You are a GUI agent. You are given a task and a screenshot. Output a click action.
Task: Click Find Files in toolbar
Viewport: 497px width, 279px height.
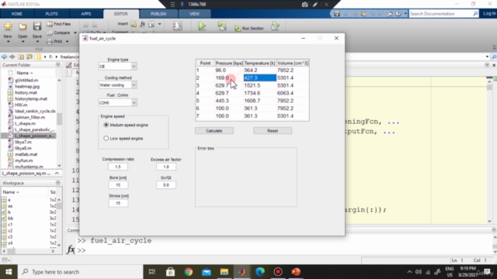[x=59, y=24]
